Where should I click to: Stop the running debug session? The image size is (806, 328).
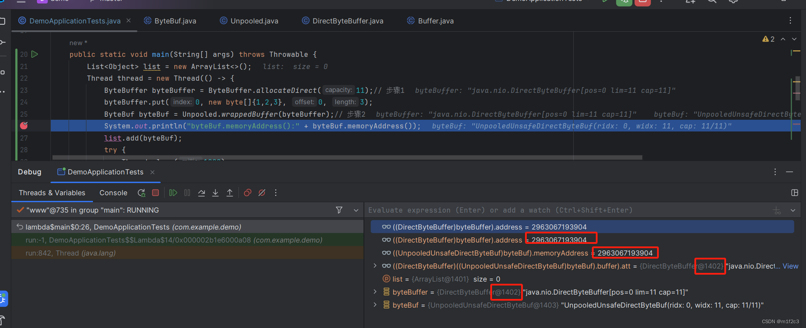coord(155,193)
